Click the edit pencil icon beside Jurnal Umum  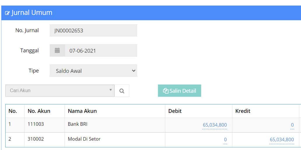point(7,13)
